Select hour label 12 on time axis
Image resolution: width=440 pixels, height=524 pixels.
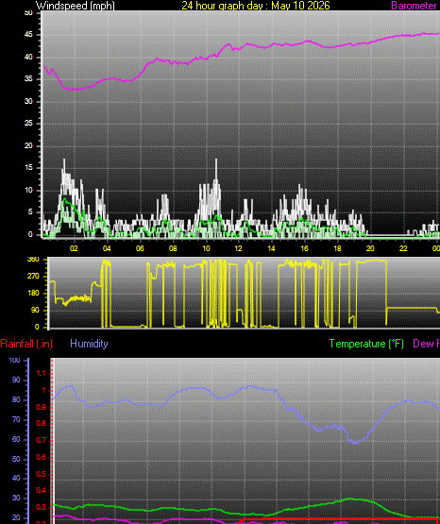click(238, 248)
